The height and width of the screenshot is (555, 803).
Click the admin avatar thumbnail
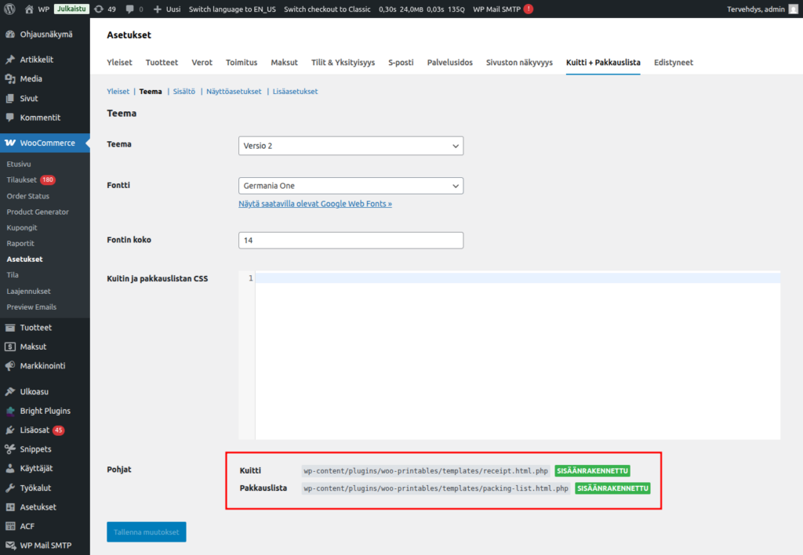click(x=794, y=9)
